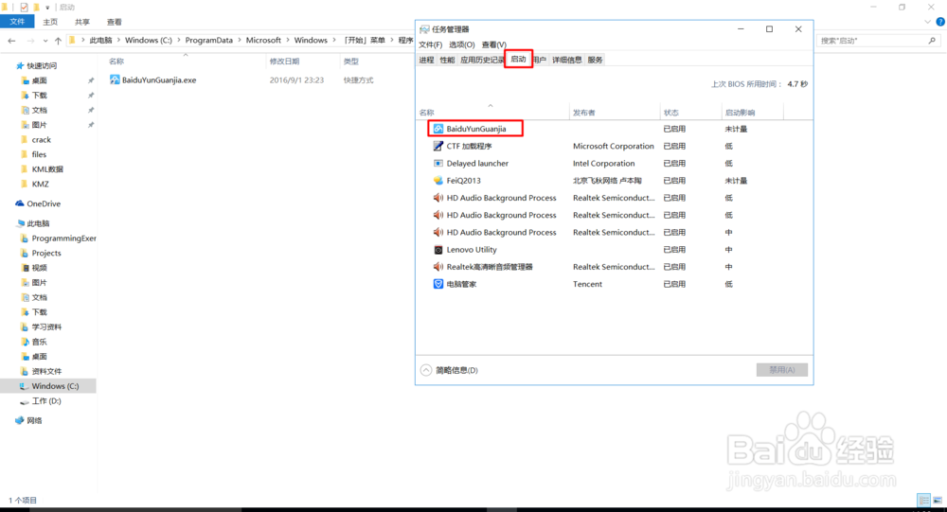Open Explorer 共享 ribbon tab

click(82, 22)
